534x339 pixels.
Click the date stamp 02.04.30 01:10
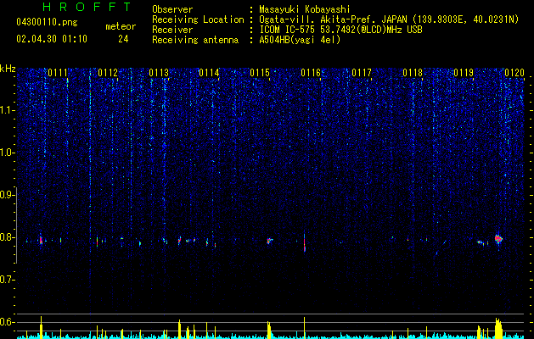coord(52,39)
